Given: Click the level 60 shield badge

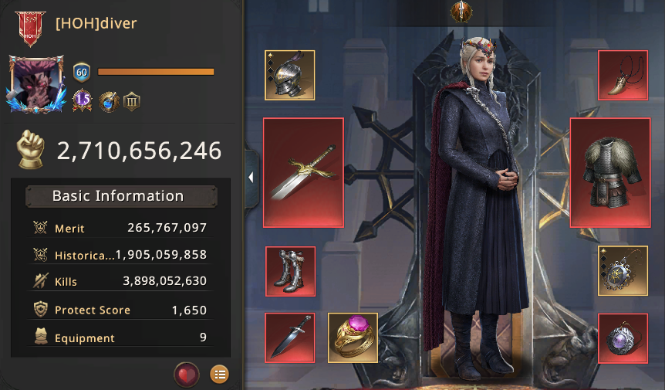Looking at the screenshot, I should click(x=82, y=73).
